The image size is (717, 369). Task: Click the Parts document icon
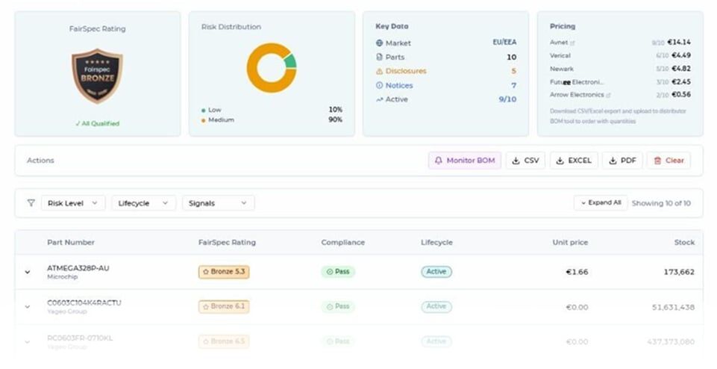coord(379,58)
